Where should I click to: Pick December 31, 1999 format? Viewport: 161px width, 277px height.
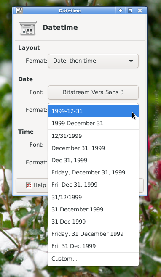click(x=93, y=148)
